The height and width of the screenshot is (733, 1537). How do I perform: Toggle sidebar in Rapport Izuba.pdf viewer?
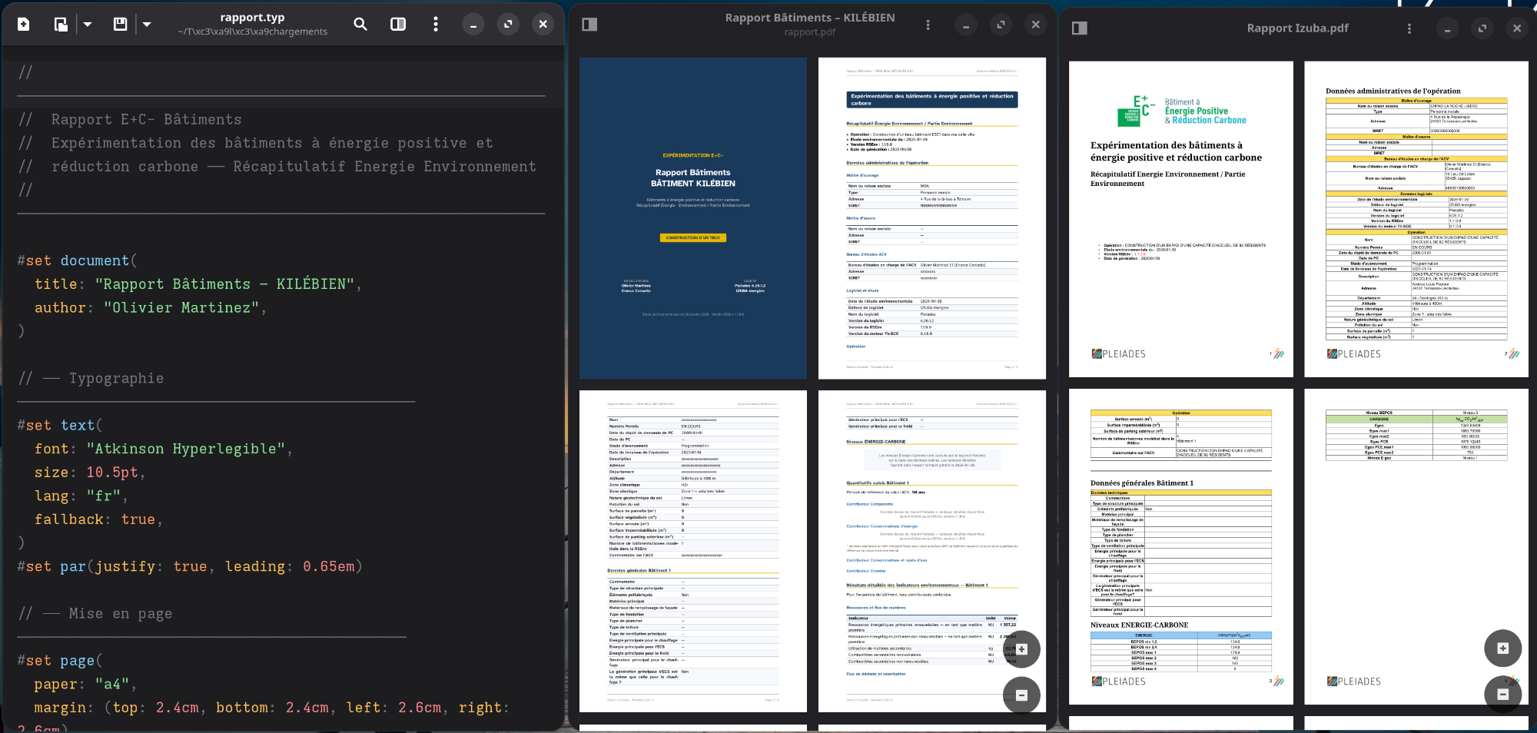click(x=1080, y=28)
